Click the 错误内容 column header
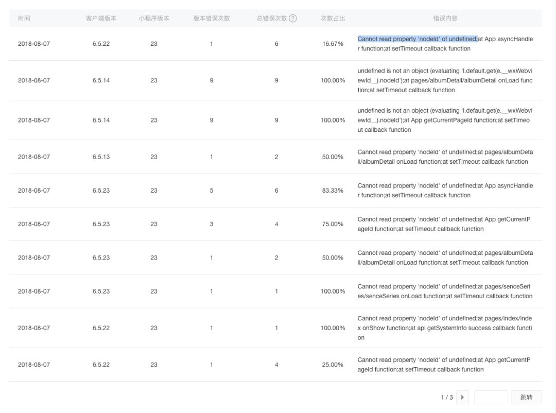Viewport: 556px width, 413px height. (x=445, y=19)
